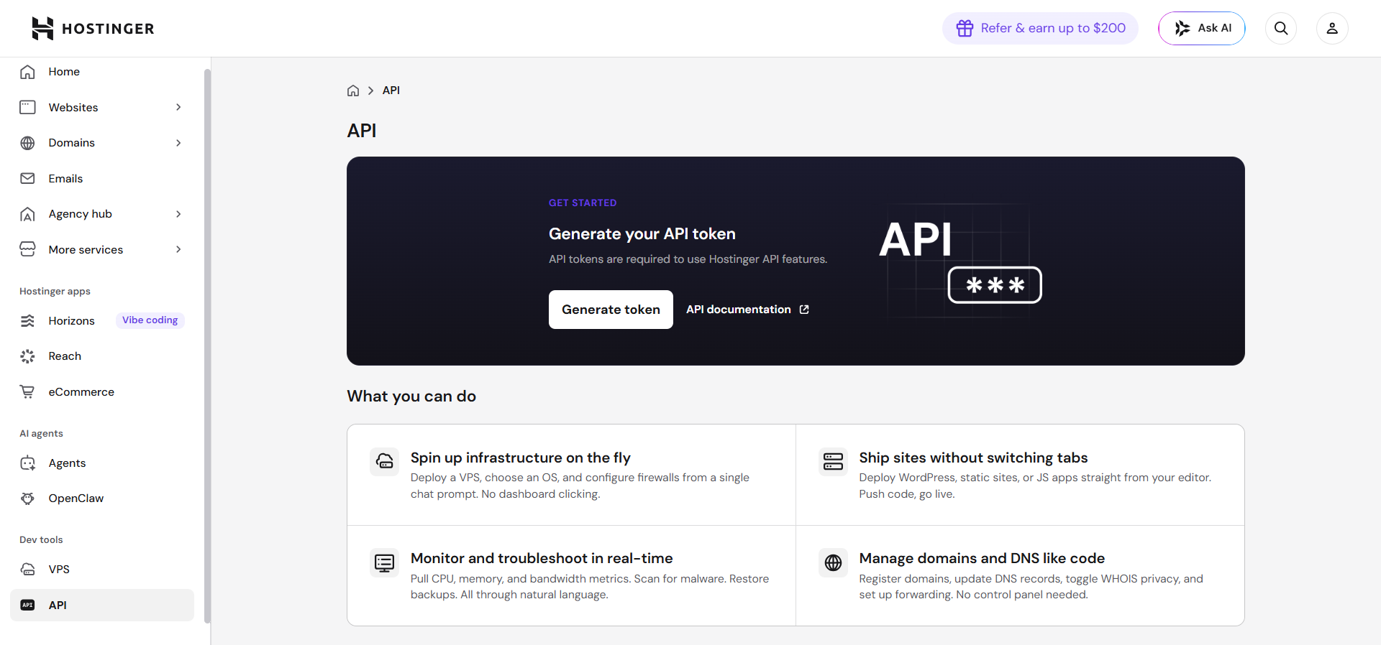1381x645 pixels.
Task: Click the 'GET STARTED' label
Action: click(583, 203)
